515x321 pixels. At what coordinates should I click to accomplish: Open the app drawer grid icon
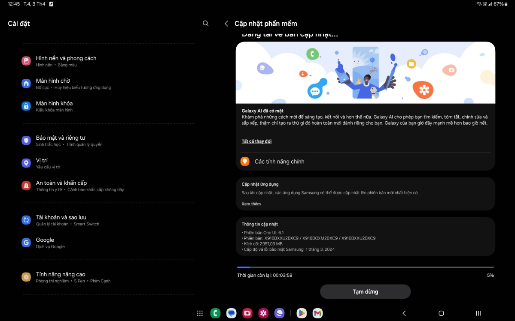coord(200,313)
